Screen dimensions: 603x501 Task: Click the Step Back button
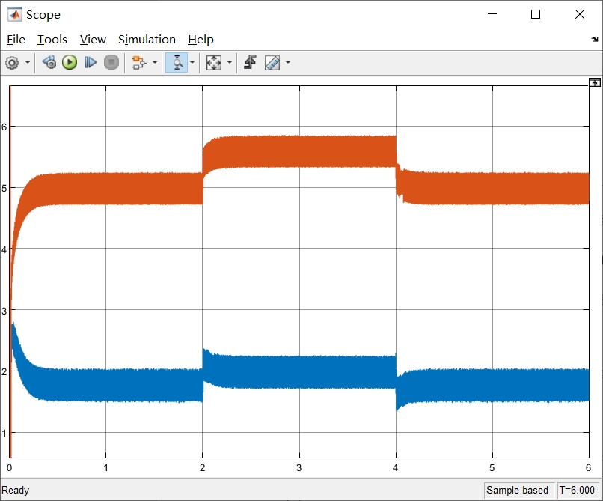tap(49, 62)
